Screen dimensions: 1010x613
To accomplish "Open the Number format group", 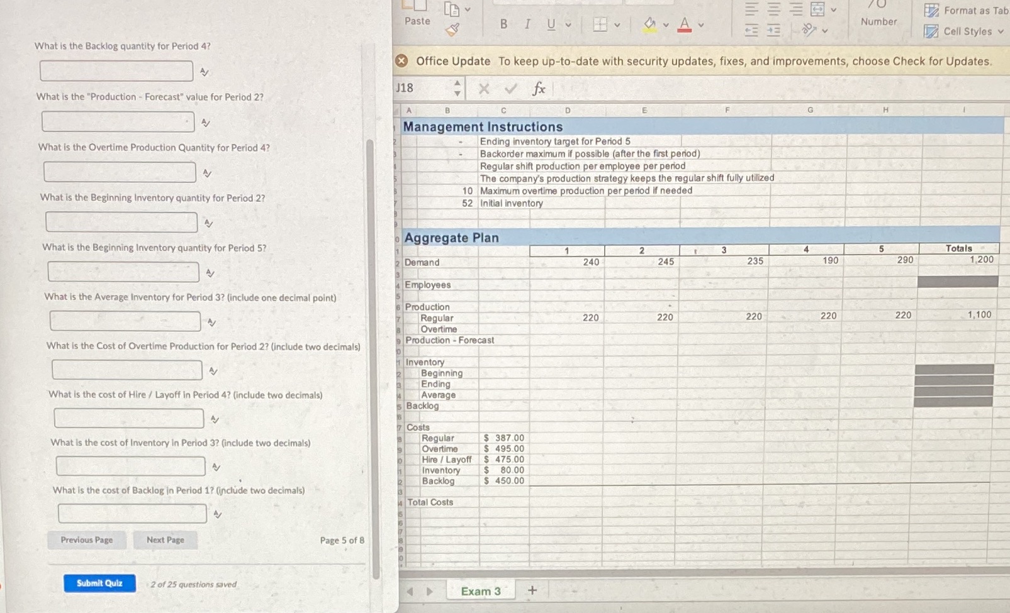I will pyautogui.click(x=879, y=14).
